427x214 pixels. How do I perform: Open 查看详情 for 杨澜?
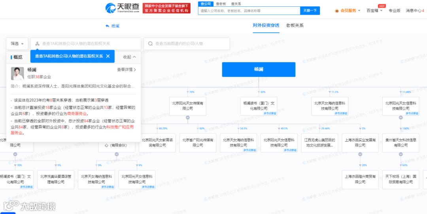pos(127,70)
